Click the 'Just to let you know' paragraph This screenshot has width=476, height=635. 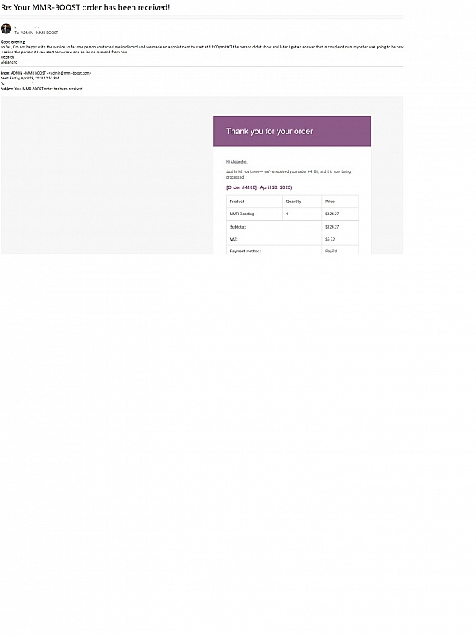coord(289,174)
